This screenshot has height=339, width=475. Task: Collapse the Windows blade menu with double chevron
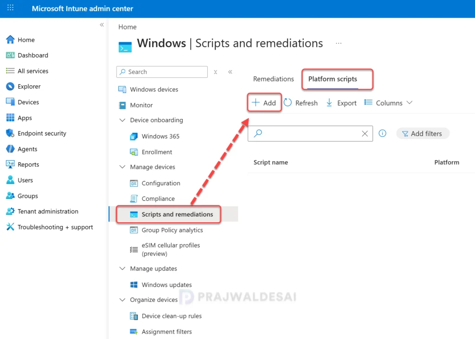pyautogui.click(x=230, y=72)
